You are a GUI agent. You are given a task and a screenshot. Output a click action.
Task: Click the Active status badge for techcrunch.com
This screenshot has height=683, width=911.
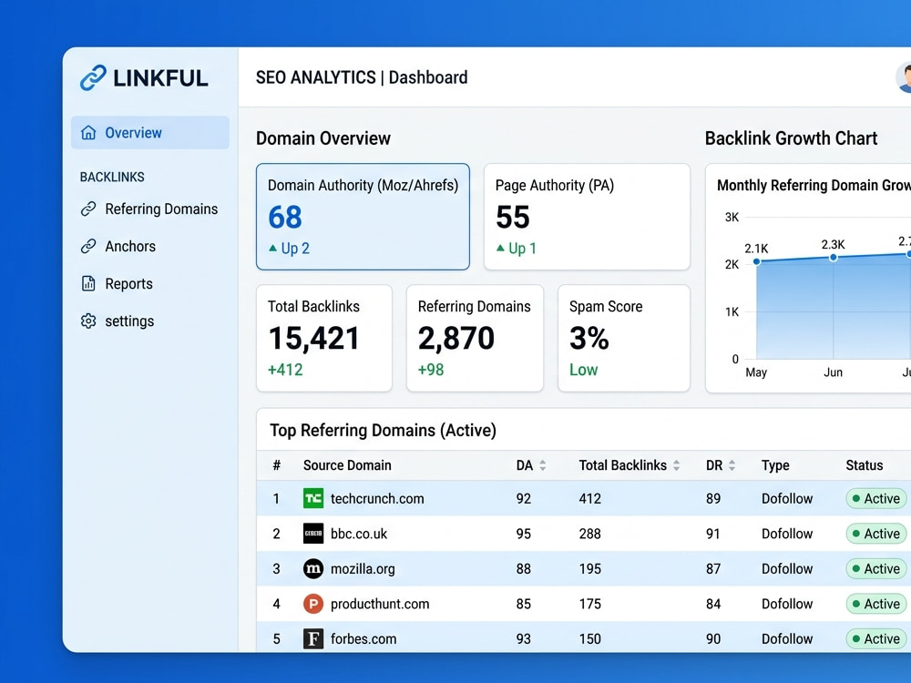tap(875, 498)
